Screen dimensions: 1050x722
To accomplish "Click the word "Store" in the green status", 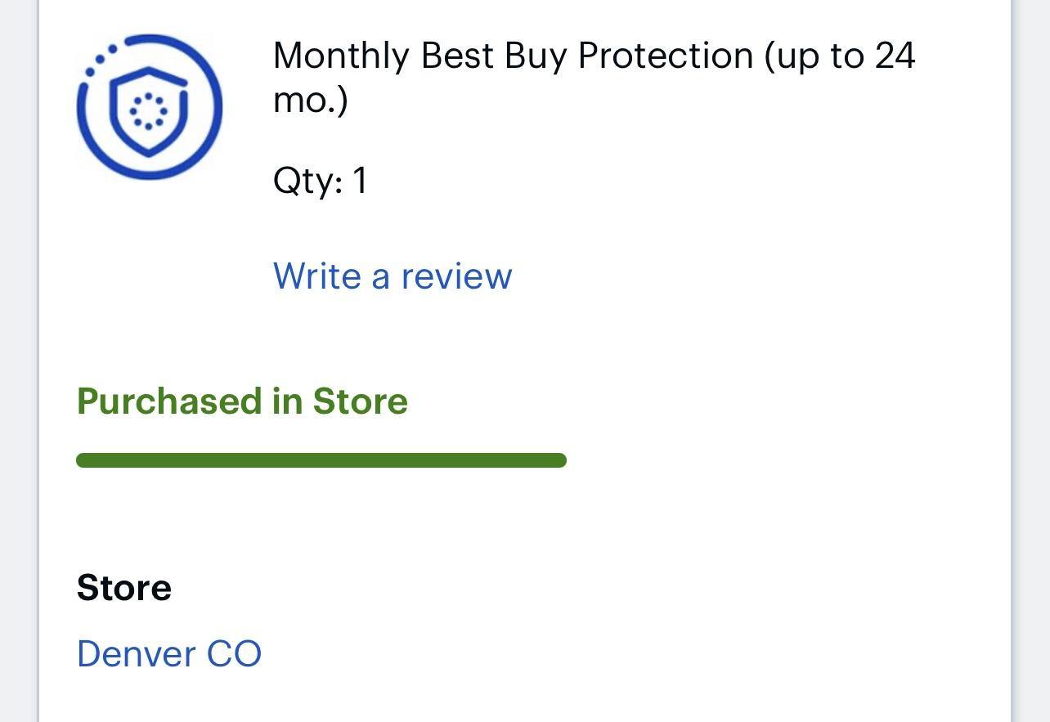I will [x=360, y=401].
